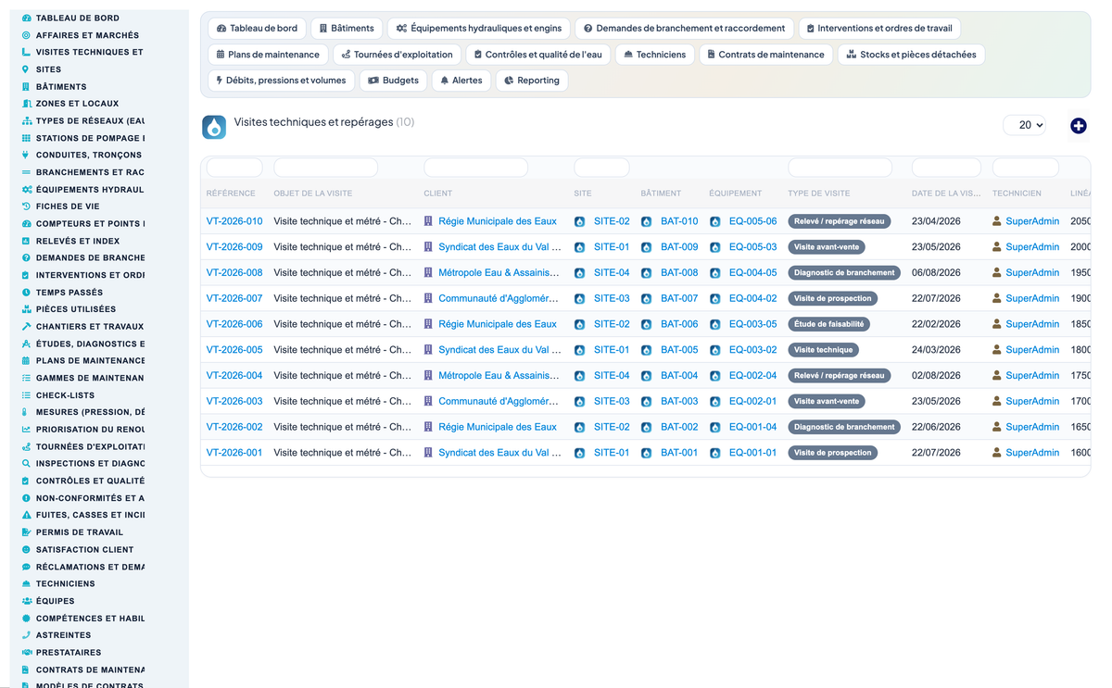Click the Référence filter input field
1112x688 pixels.
pyautogui.click(x=234, y=168)
